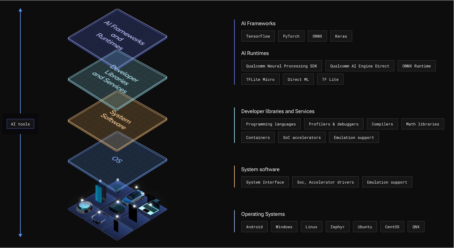Click the Android operating system chip

[x=254, y=227]
